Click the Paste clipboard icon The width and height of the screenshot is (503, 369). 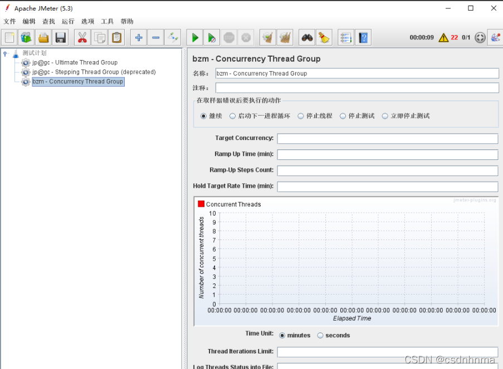click(117, 38)
